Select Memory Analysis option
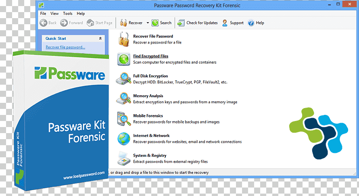 tap(148, 96)
